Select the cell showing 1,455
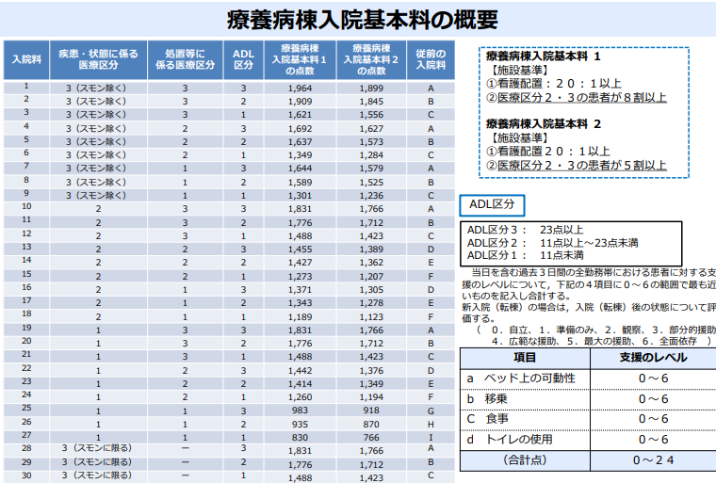 click(300, 250)
